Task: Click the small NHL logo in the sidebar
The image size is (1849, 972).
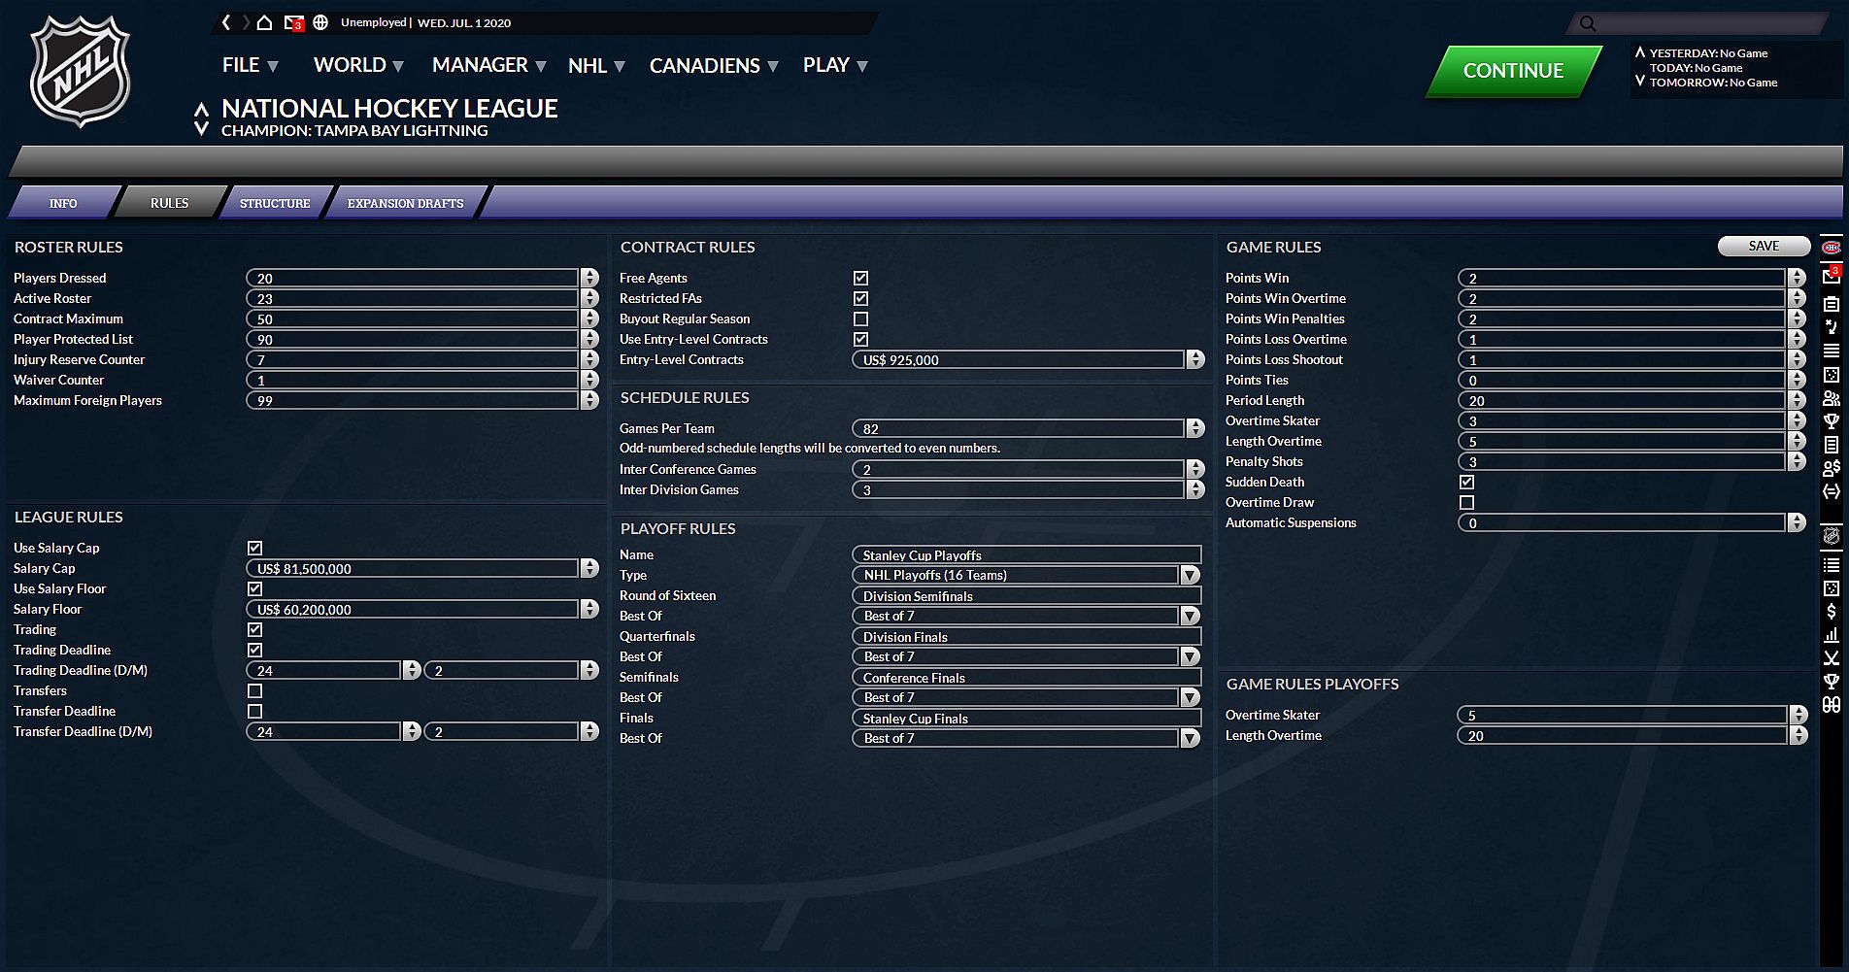Action: coord(1832,536)
